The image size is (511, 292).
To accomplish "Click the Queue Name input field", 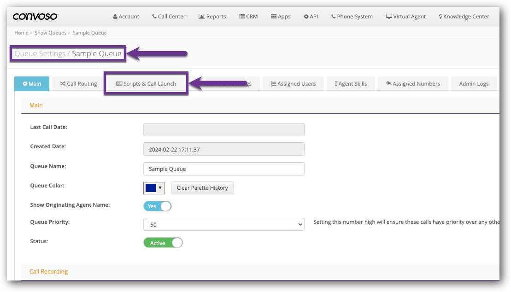I will click(x=223, y=169).
